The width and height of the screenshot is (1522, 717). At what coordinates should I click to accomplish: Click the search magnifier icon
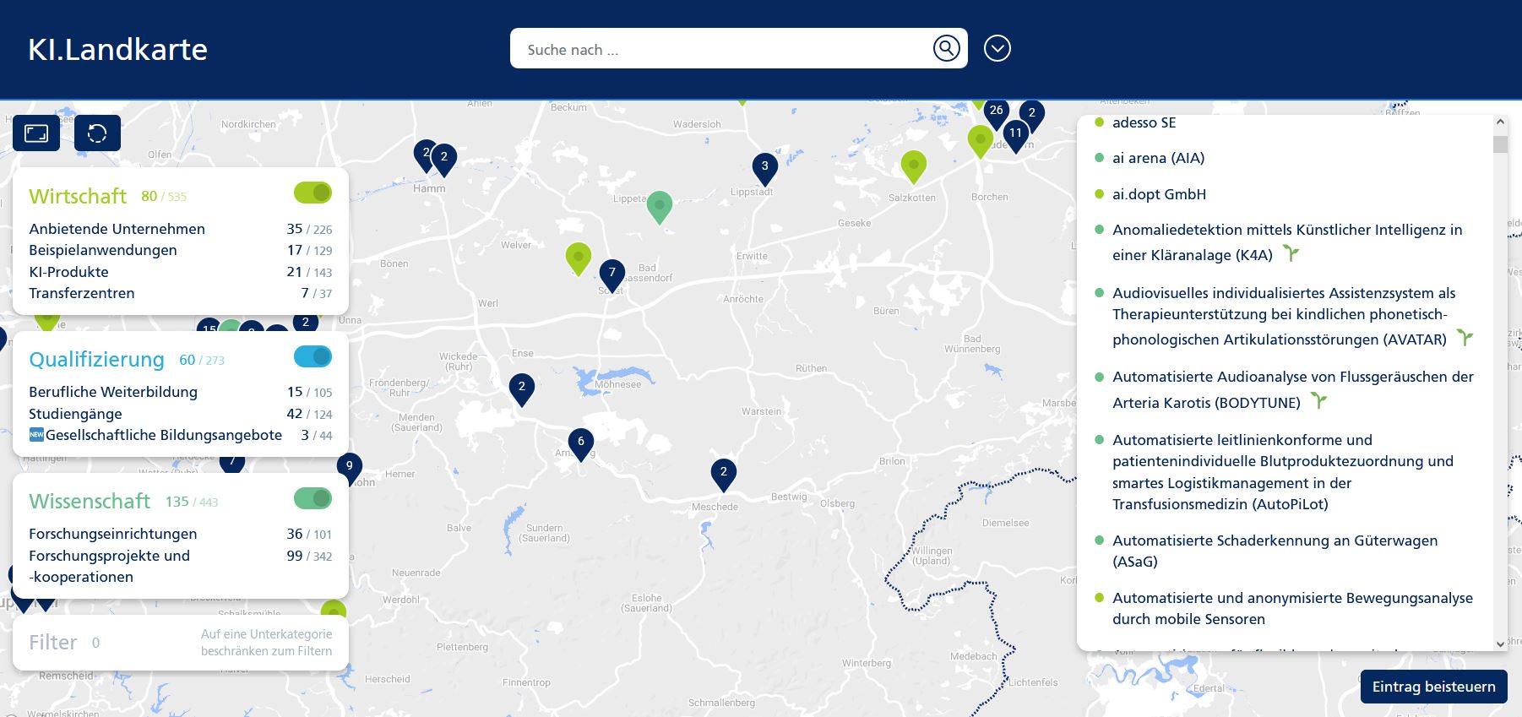(946, 48)
